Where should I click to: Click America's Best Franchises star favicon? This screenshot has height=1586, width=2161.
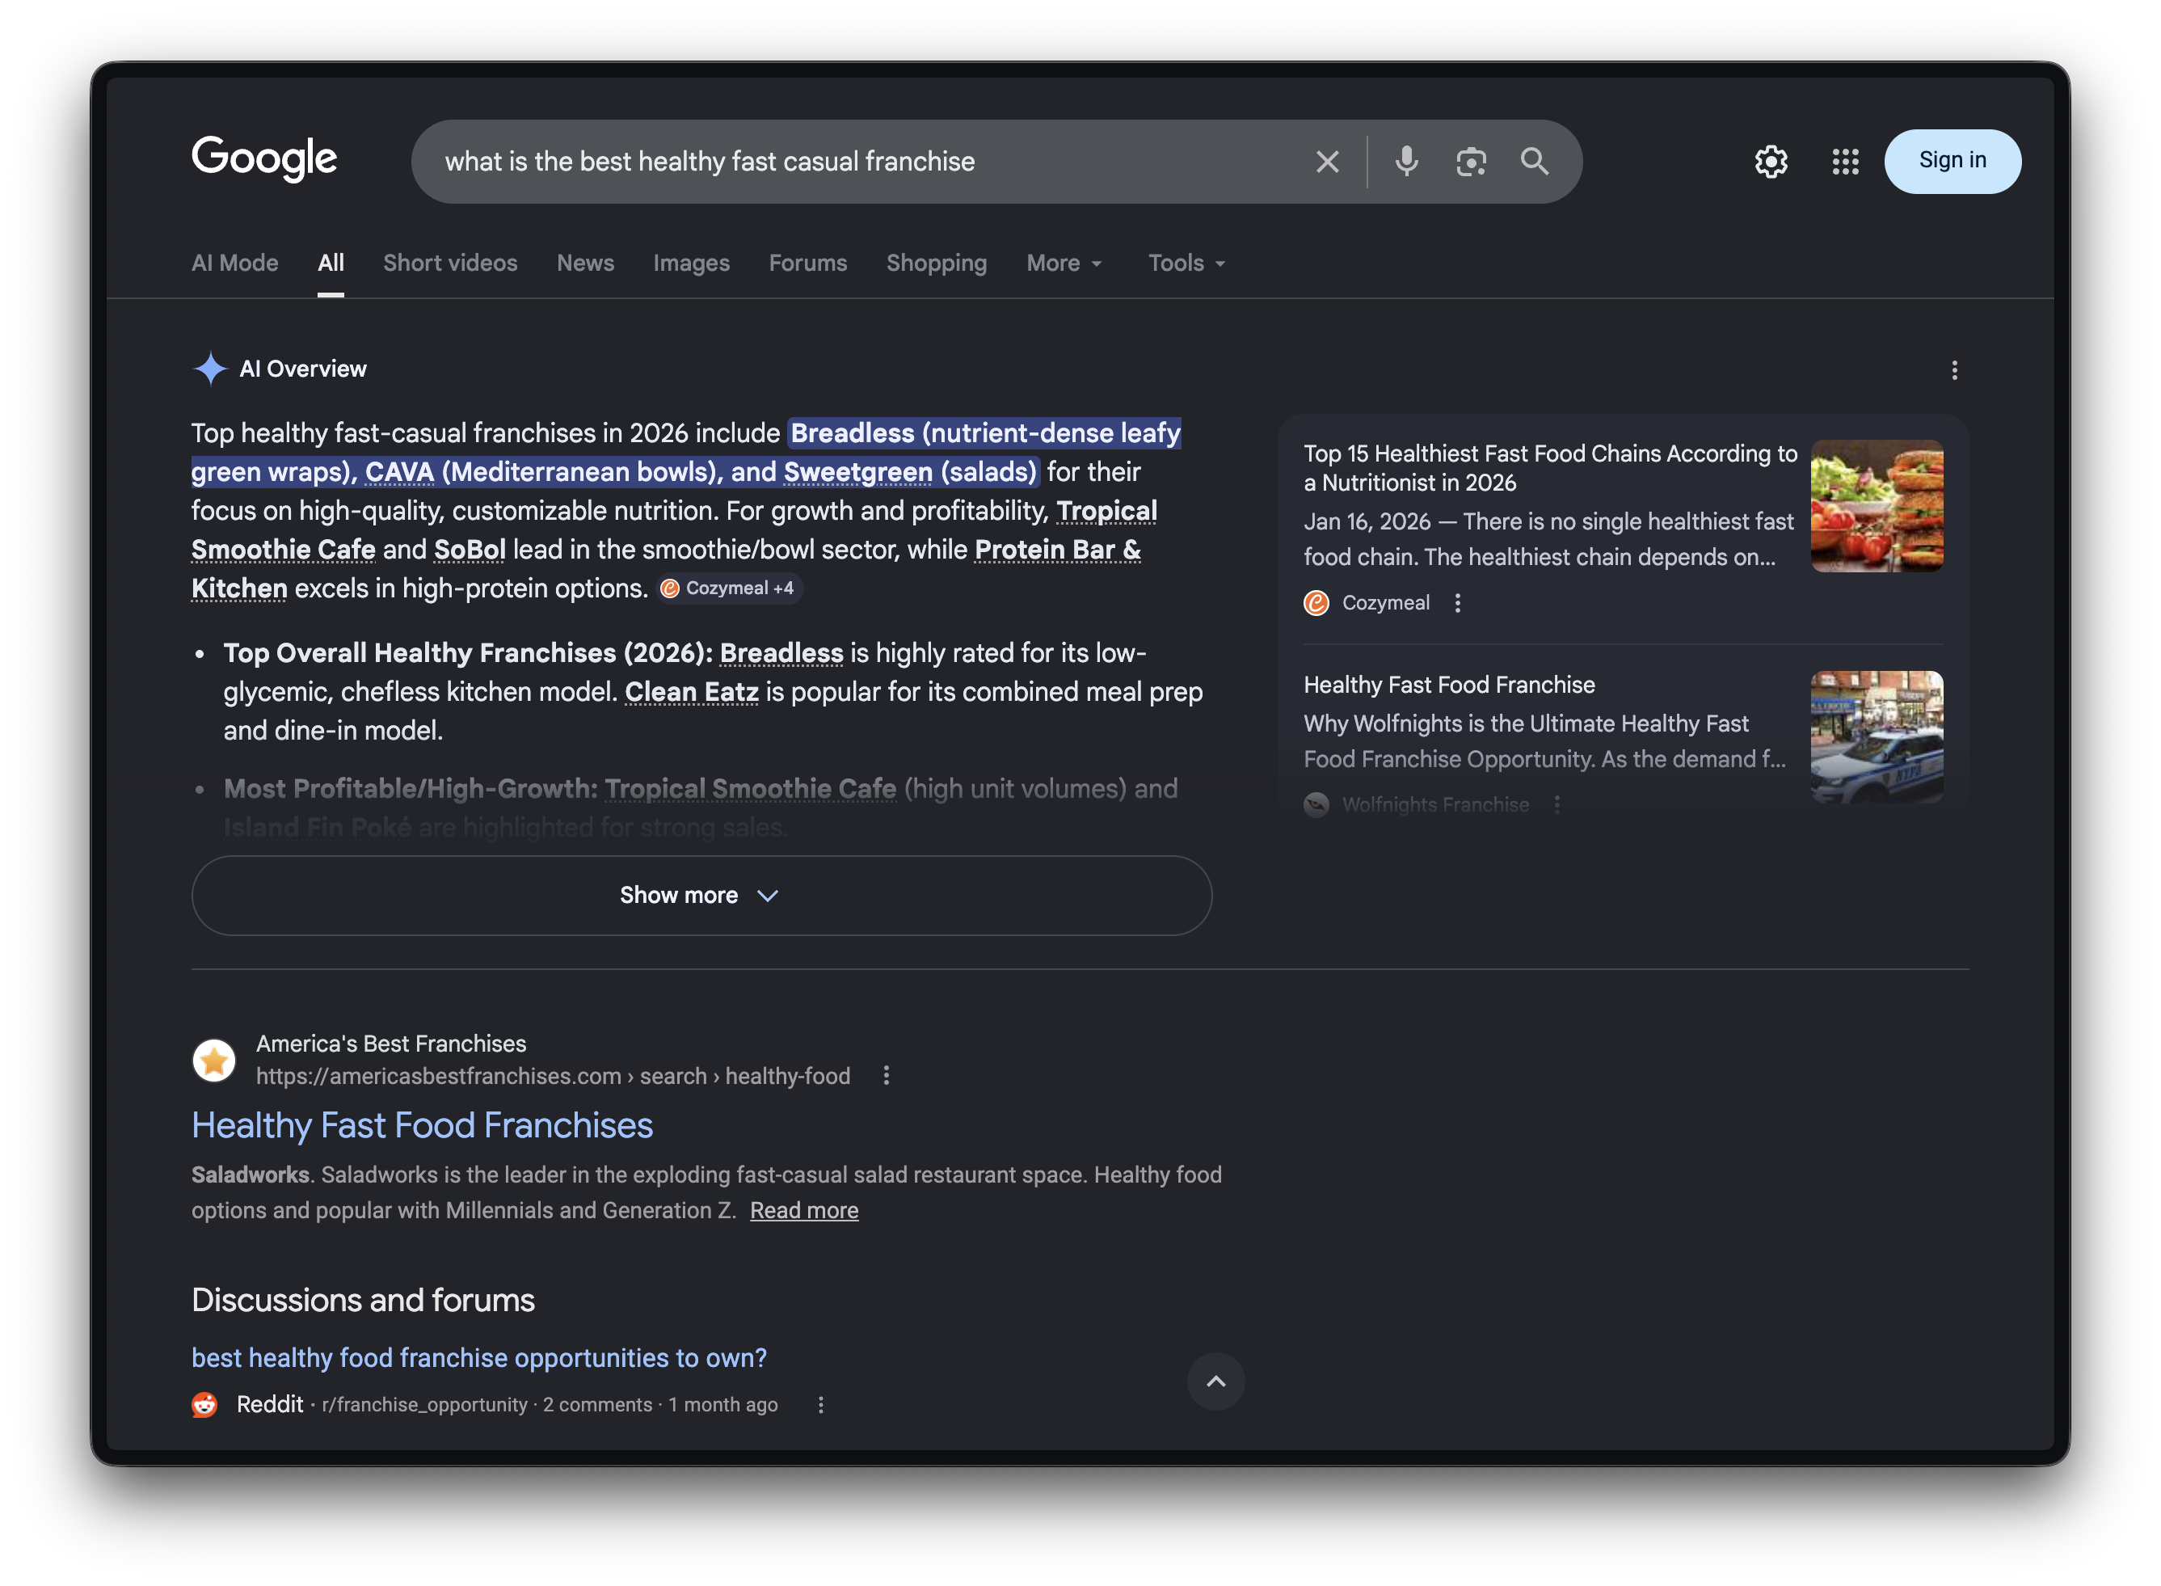(x=214, y=1060)
